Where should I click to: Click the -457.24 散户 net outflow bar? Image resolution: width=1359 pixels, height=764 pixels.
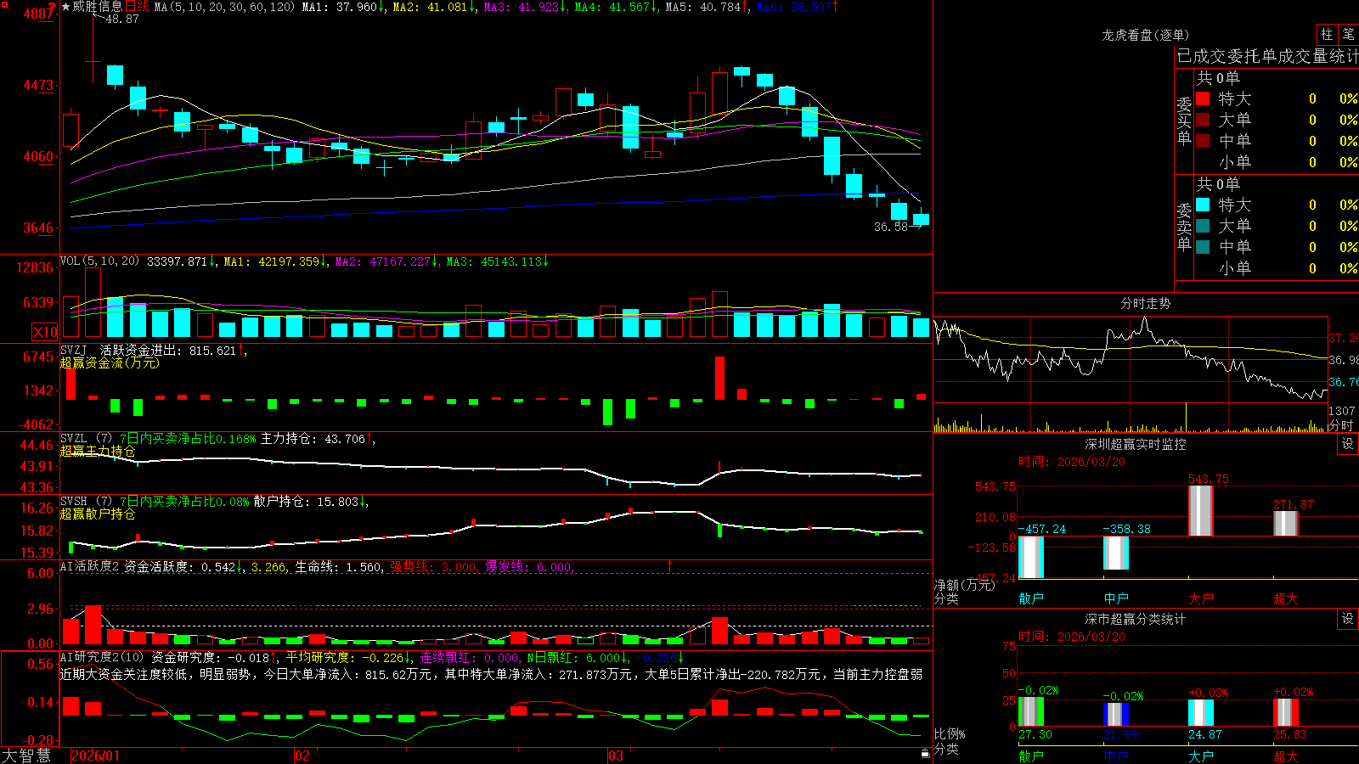[1030, 557]
